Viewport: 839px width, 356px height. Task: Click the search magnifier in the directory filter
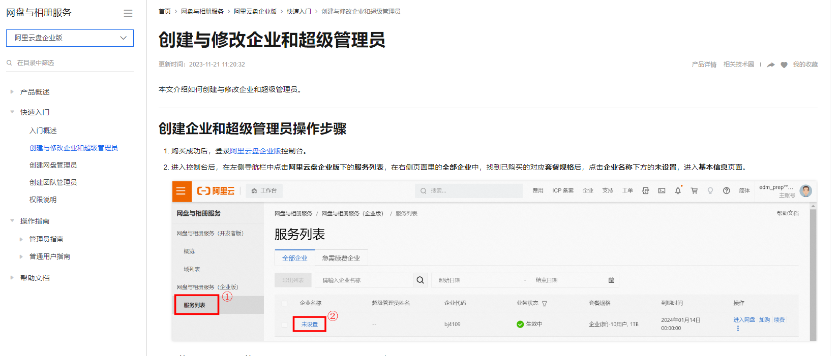[9, 62]
